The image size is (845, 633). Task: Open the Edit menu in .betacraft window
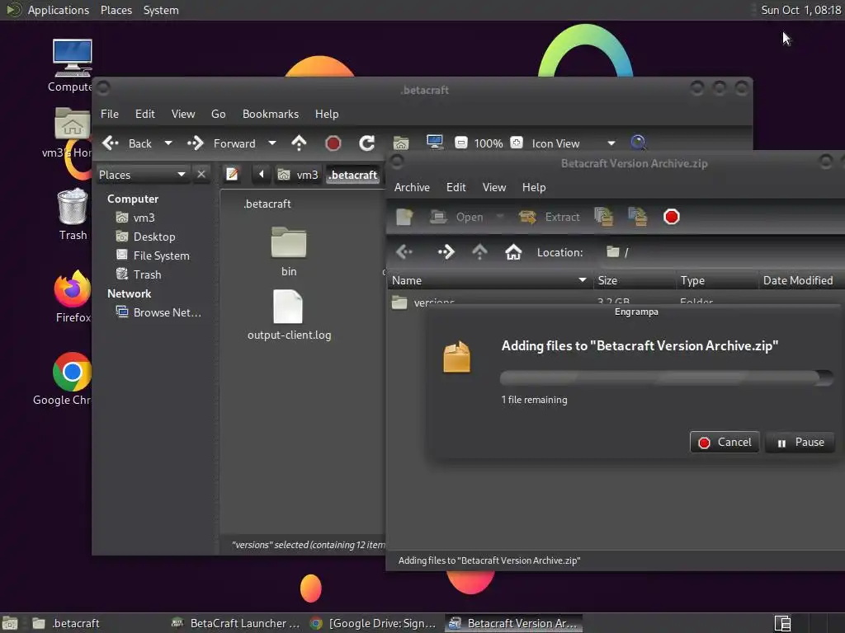[x=145, y=114]
